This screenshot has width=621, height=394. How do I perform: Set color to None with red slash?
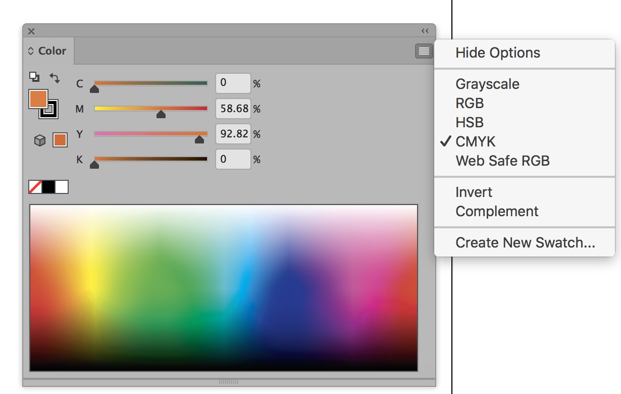(35, 187)
